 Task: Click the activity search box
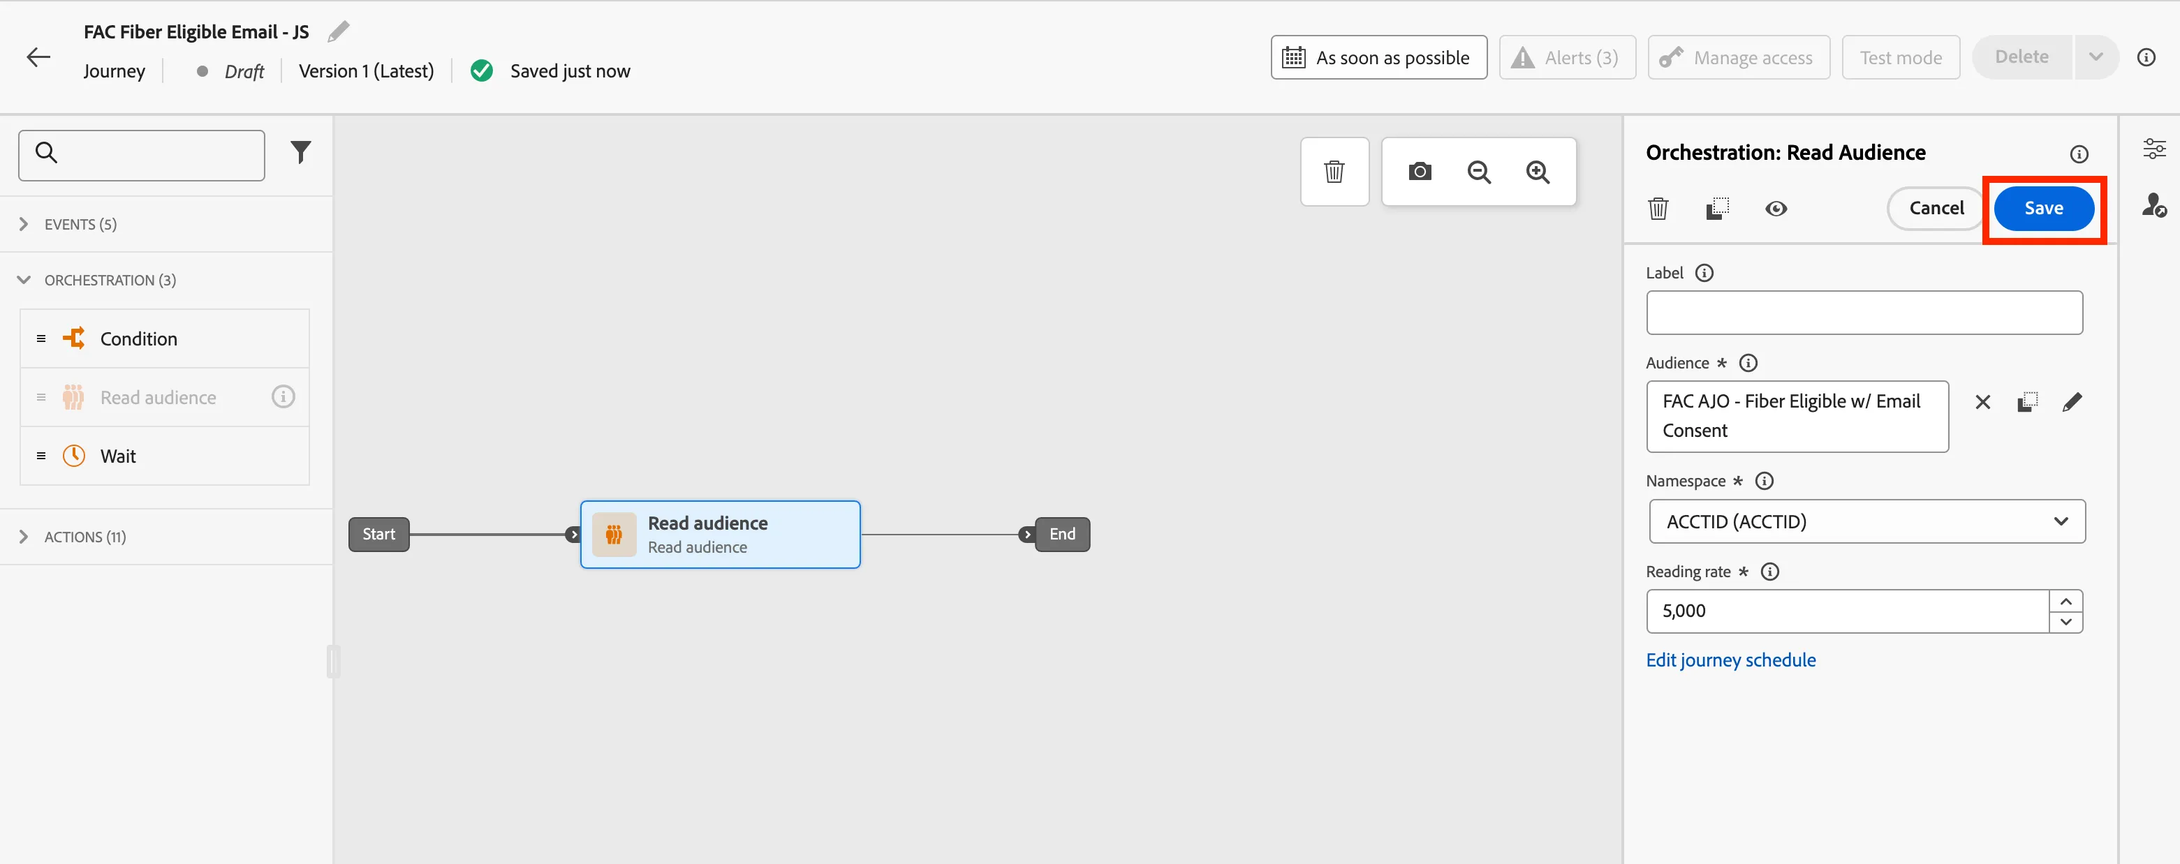141,155
